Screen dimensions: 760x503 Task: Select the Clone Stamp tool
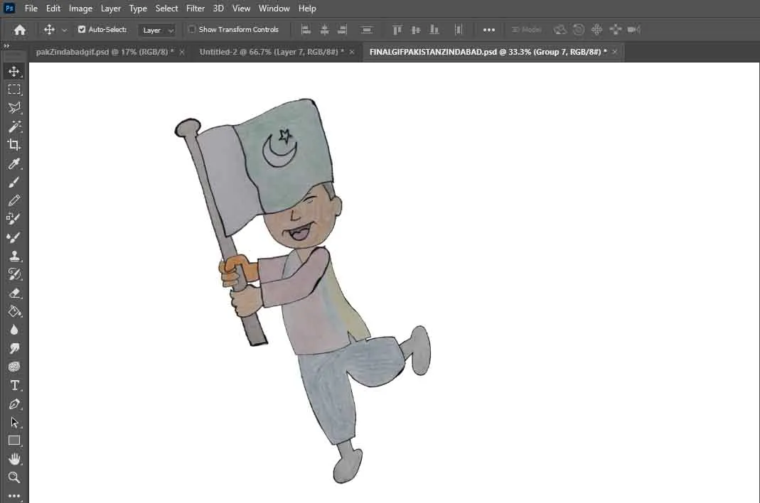[x=14, y=256]
